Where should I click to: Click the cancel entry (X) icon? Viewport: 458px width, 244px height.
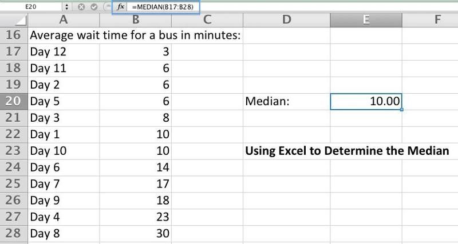point(81,7)
